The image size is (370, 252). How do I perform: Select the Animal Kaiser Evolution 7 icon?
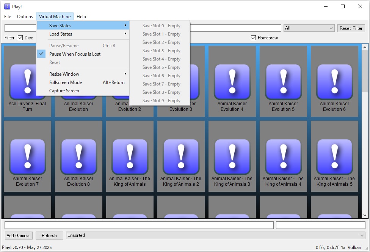27,156
